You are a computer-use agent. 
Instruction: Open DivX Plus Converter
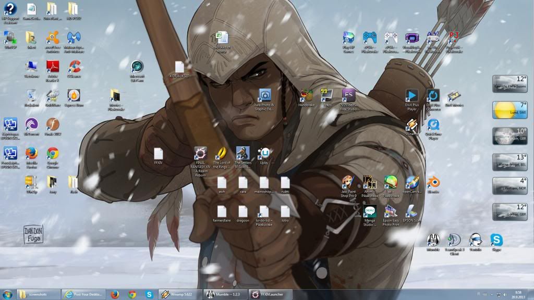[433, 99]
